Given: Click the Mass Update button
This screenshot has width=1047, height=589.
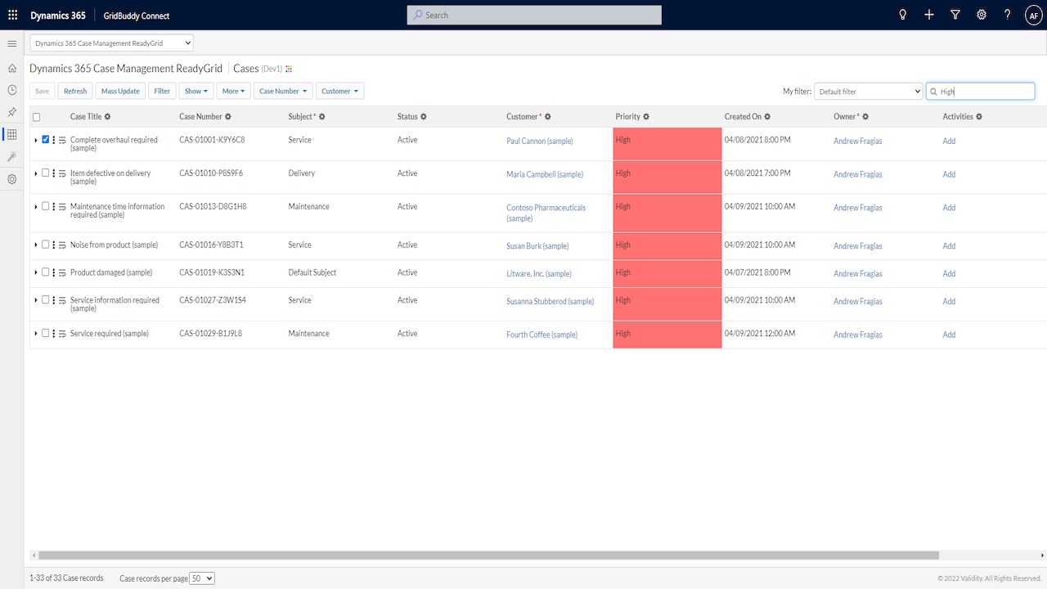Looking at the screenshot, I should (120, 91).
